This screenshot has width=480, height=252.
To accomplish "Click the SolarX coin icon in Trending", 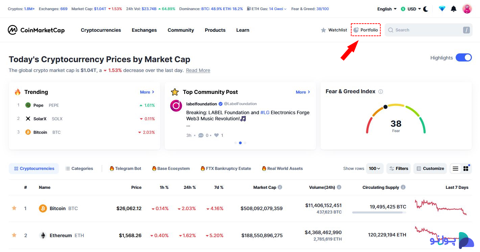I will pos(28,119).
